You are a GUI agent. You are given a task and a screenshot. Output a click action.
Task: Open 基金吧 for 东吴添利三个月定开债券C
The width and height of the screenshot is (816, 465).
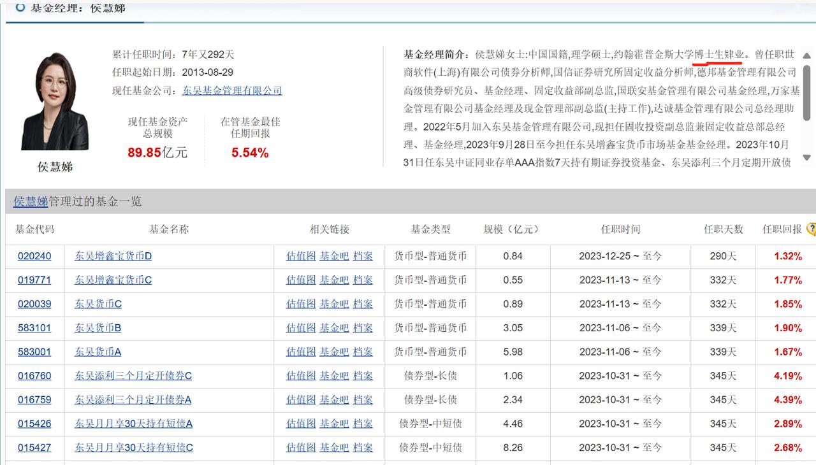coord(335,376)
